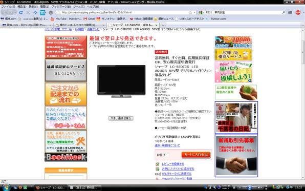Click the 千葉君の日記 banner
This screenshot has width=305, height=191.
click(236, 117)
